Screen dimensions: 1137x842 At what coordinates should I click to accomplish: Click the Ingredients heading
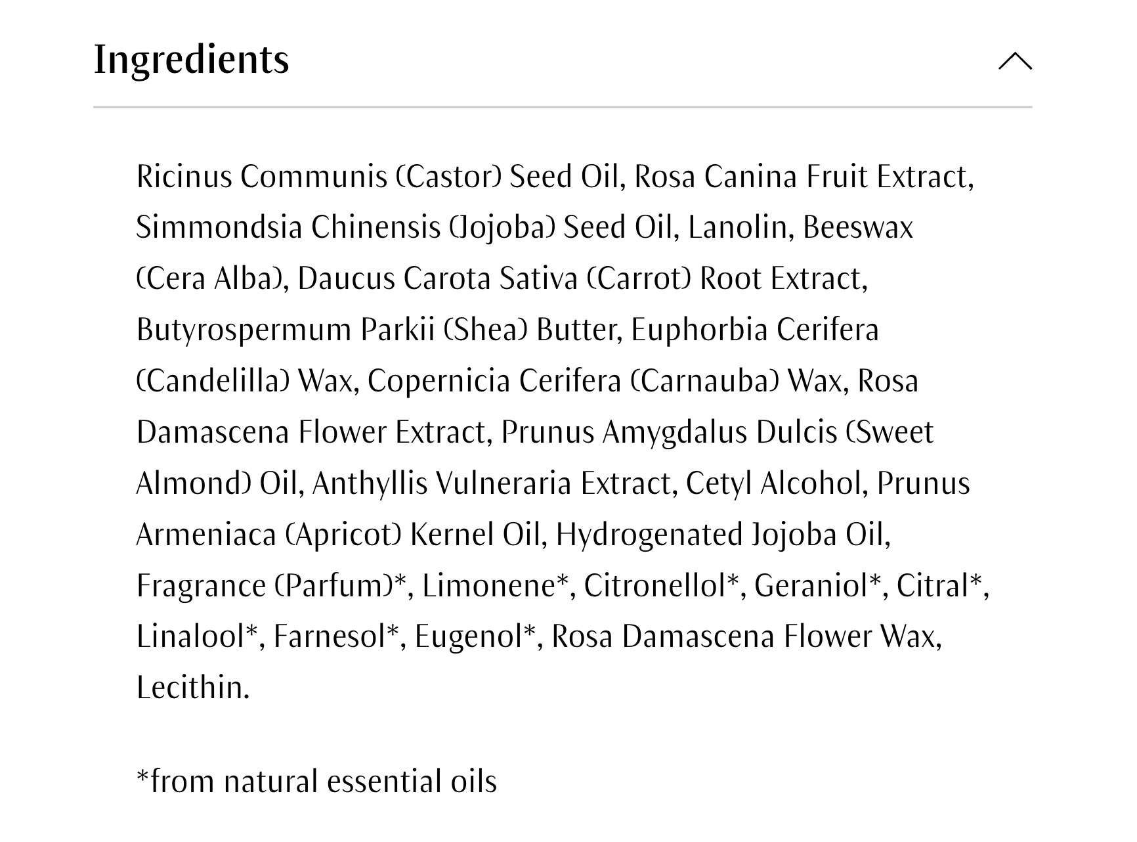(191, 60)
